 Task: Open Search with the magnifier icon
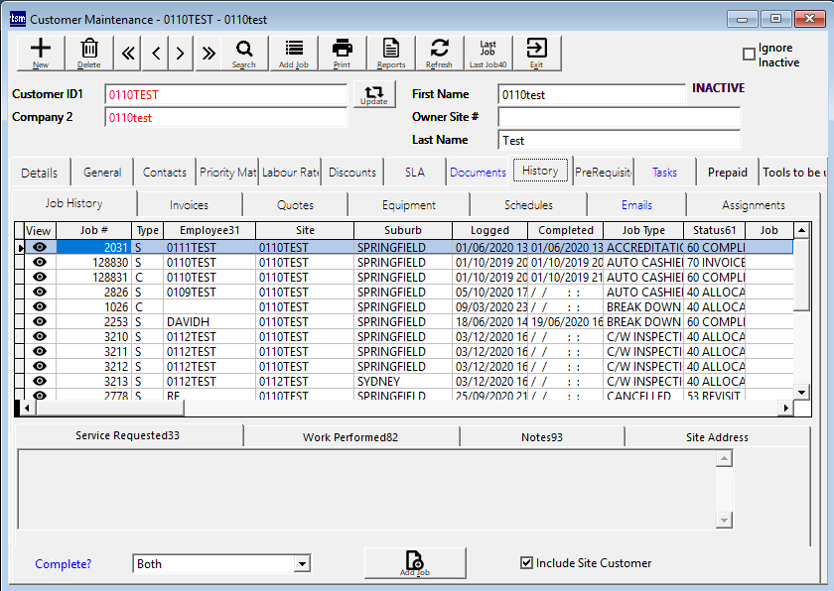click(243, 53)
